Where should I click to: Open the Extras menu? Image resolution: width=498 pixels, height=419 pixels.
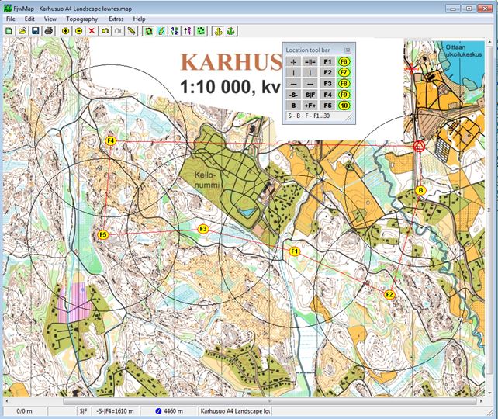coord(116,19)
